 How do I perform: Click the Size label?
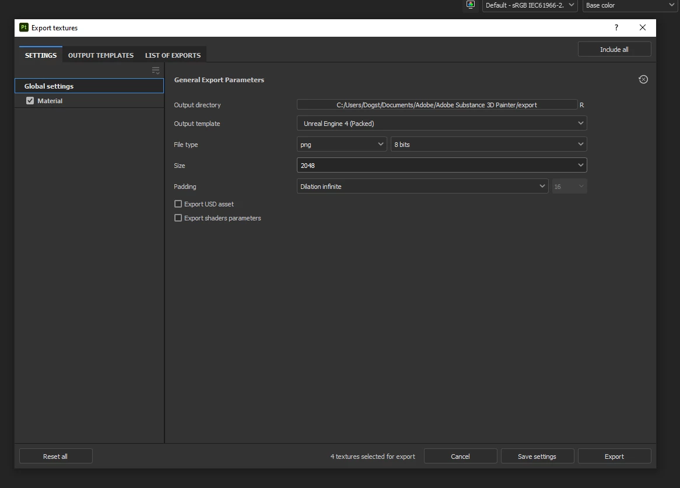pyautogui.click(x=180, y=166)
